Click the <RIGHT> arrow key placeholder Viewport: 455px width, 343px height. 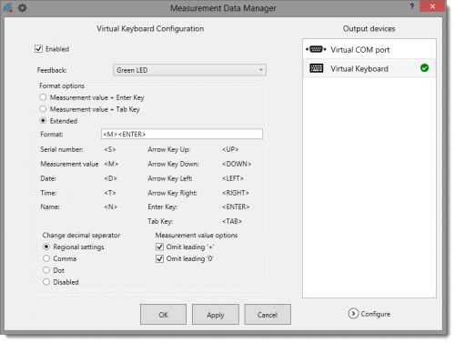(236, 193)
